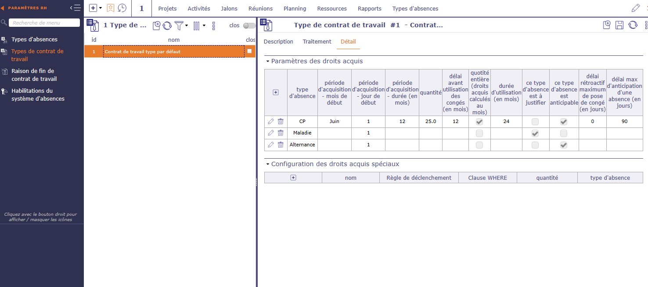Add new row in Paramètres des droits acquis
The height and width of the screenshot is (287, 648).
pos(276,92)
